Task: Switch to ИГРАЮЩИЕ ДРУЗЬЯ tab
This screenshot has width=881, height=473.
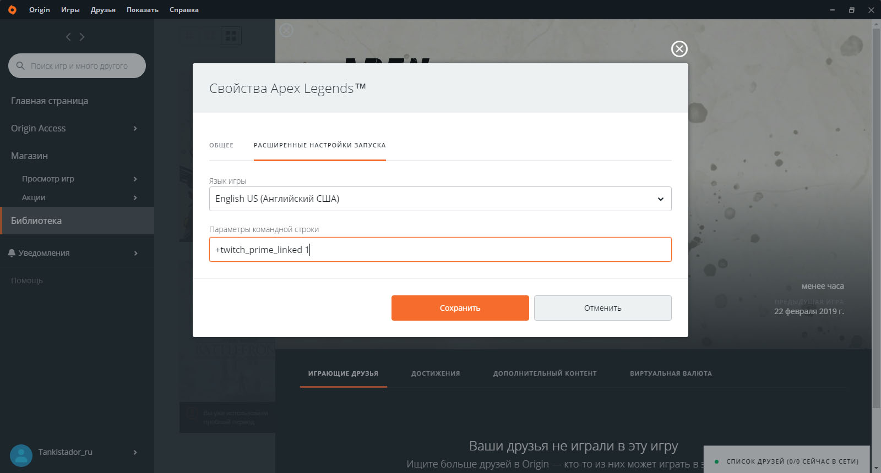Action: [343, 373]
